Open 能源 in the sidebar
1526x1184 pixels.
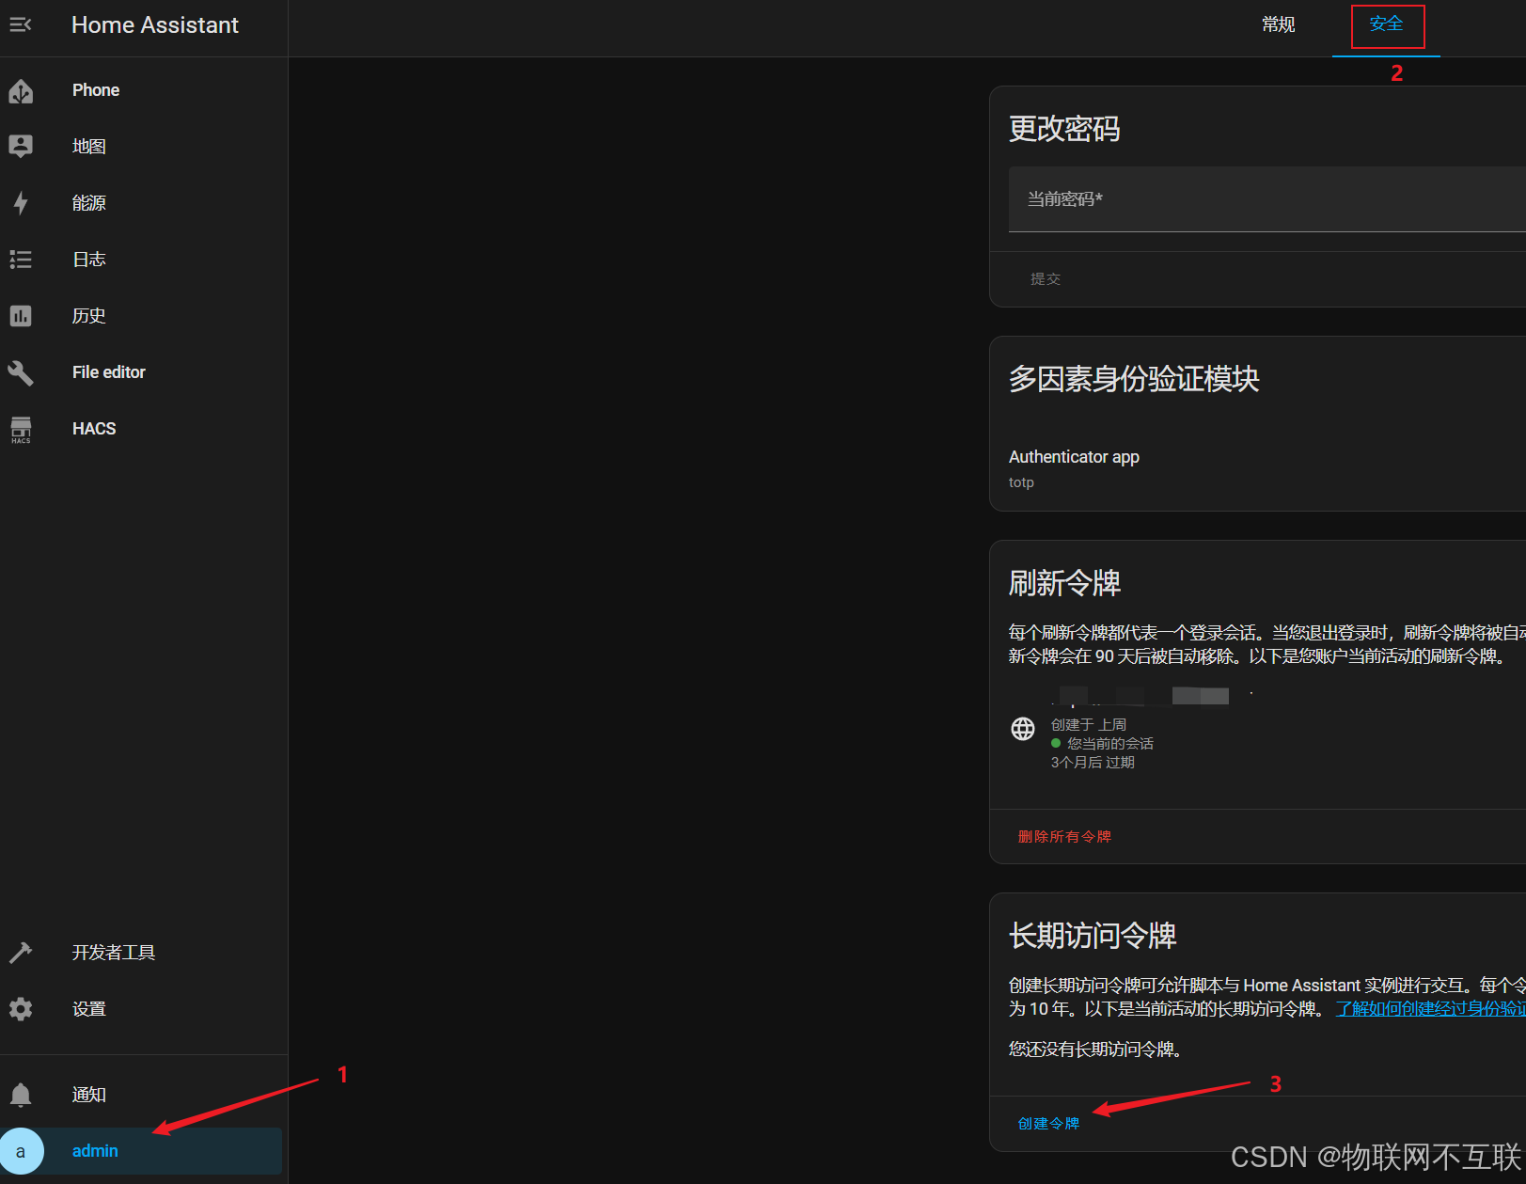[x=89, y=203]
